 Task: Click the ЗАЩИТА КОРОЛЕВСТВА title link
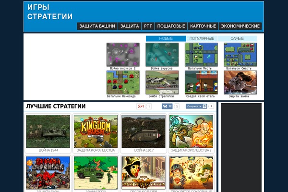[96, 150]
